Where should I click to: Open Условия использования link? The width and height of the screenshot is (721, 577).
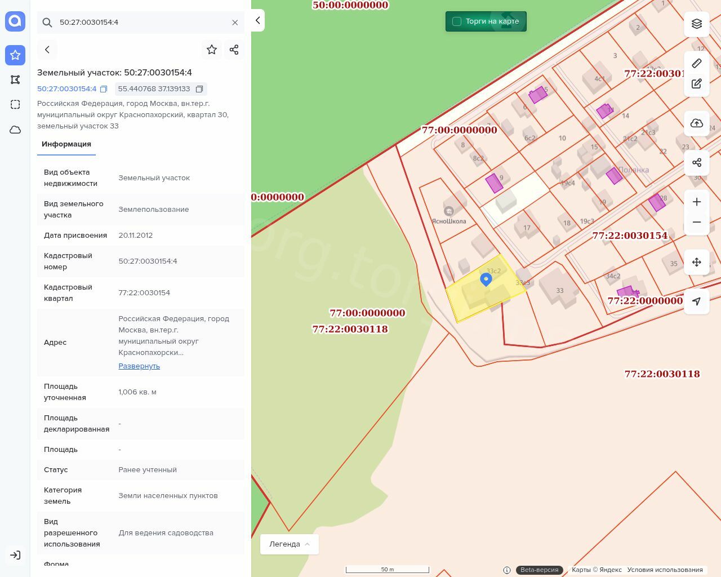click(665, 570)
